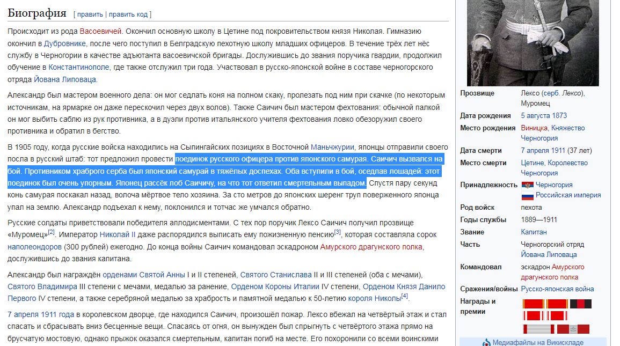Open footnote reference [3]
The height and width of the screenshot is (346, 620).
click(x=337, y=232)
